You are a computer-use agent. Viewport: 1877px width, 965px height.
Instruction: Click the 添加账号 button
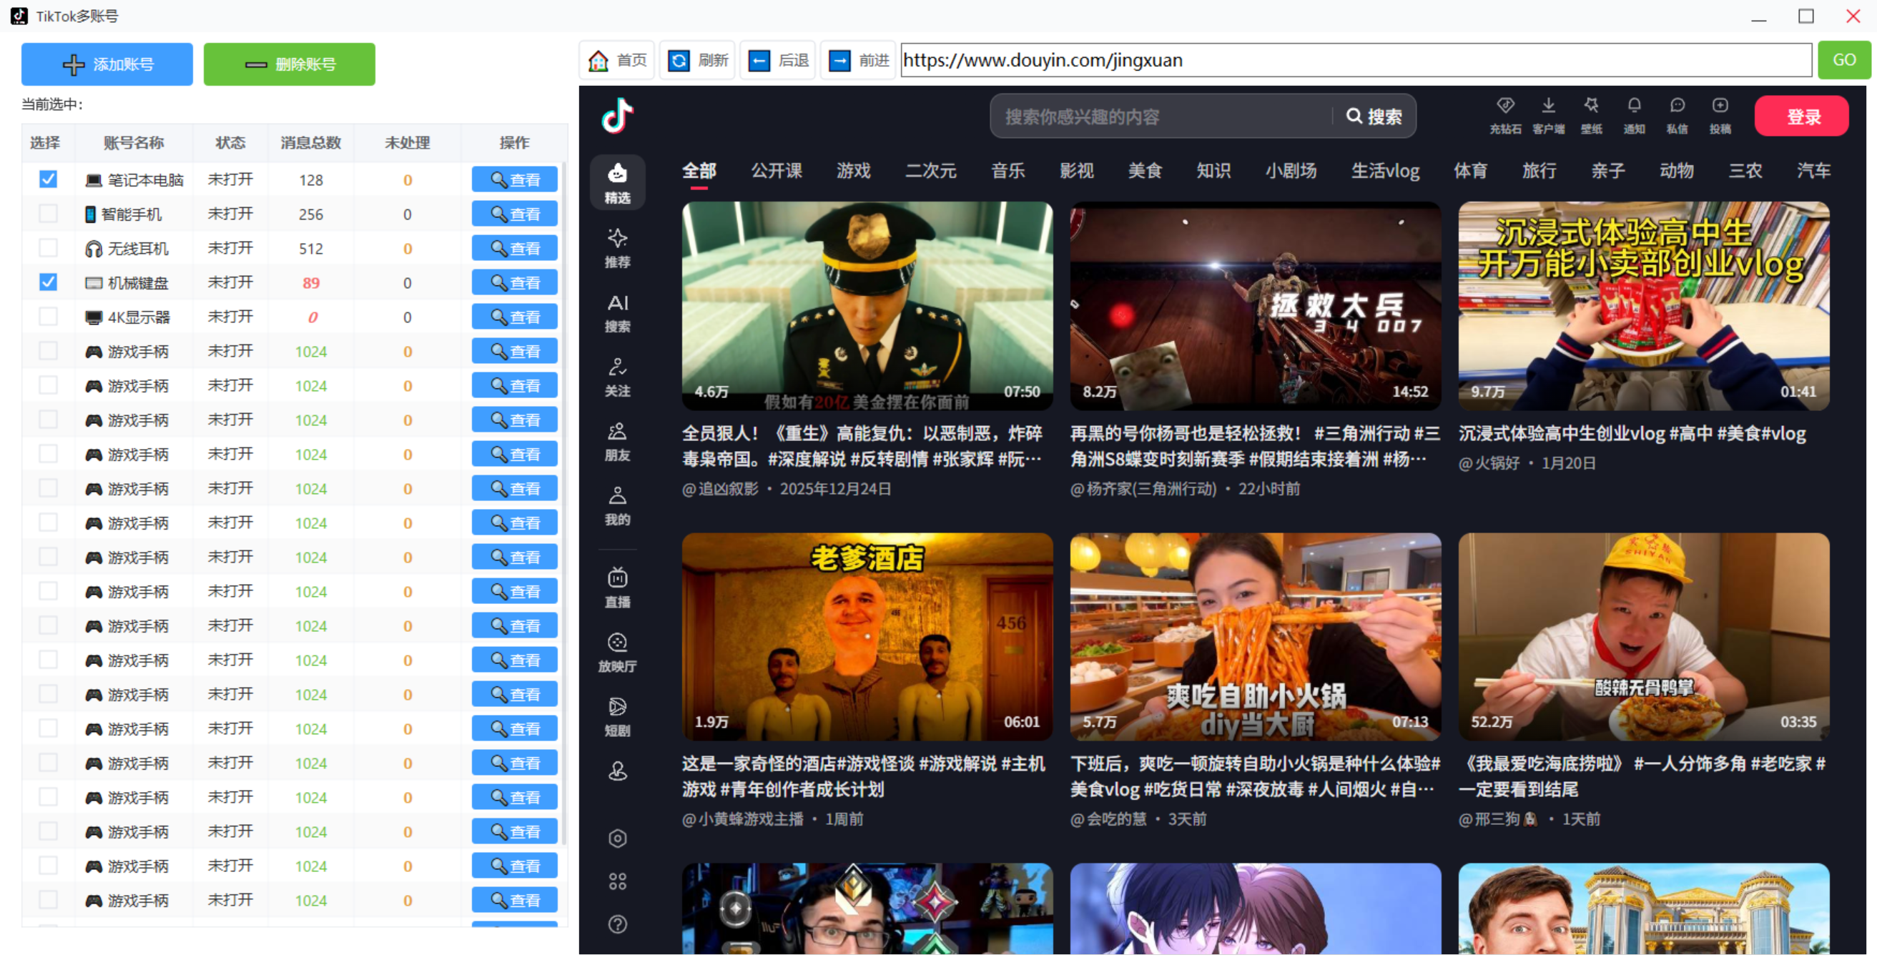[x=107, y=64]
